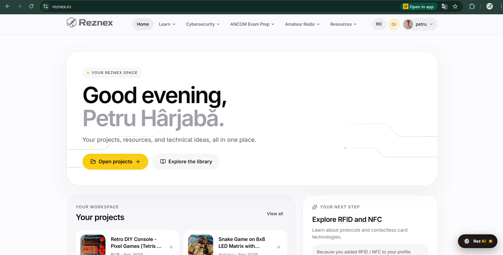Click Open in app button
The width and height of the screenshot is (503, 255).
(x=418, y=7)
